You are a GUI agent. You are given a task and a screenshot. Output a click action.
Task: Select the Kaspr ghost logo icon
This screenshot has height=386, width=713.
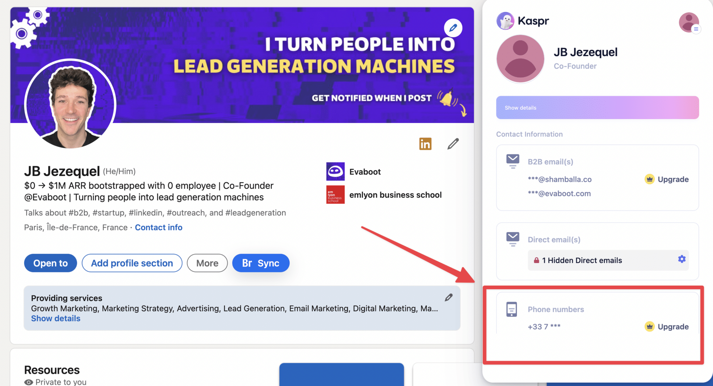click(505, 21)
